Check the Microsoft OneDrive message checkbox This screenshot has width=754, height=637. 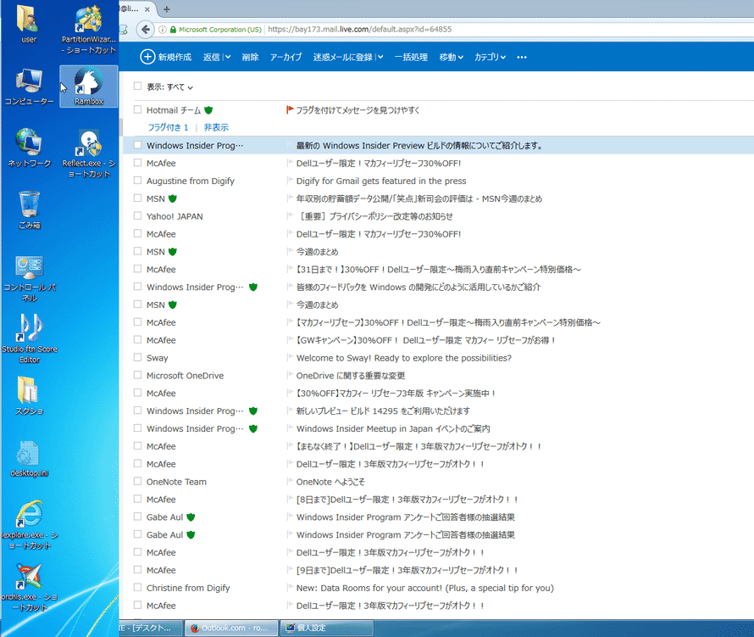pyautogui.click(x=137, y=376)
